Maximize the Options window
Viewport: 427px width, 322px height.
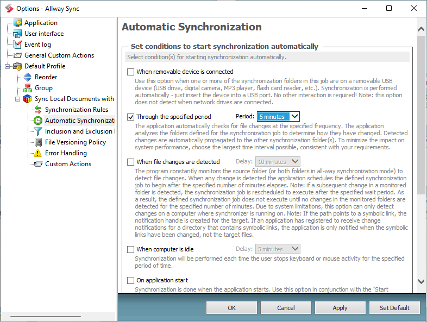click(389, 9)
